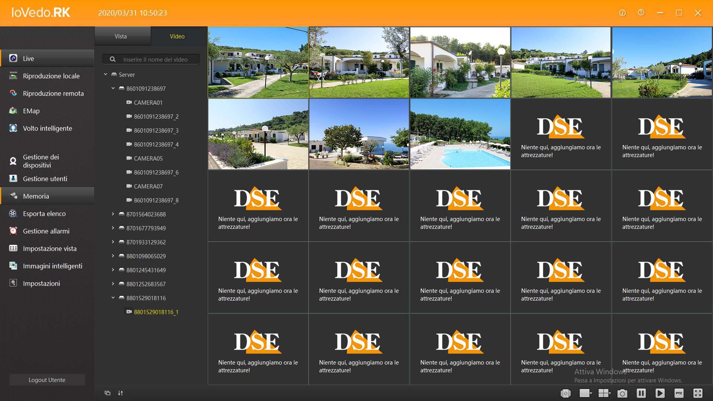Expand device 8701564023688 in tree

(x=113, y=214)
